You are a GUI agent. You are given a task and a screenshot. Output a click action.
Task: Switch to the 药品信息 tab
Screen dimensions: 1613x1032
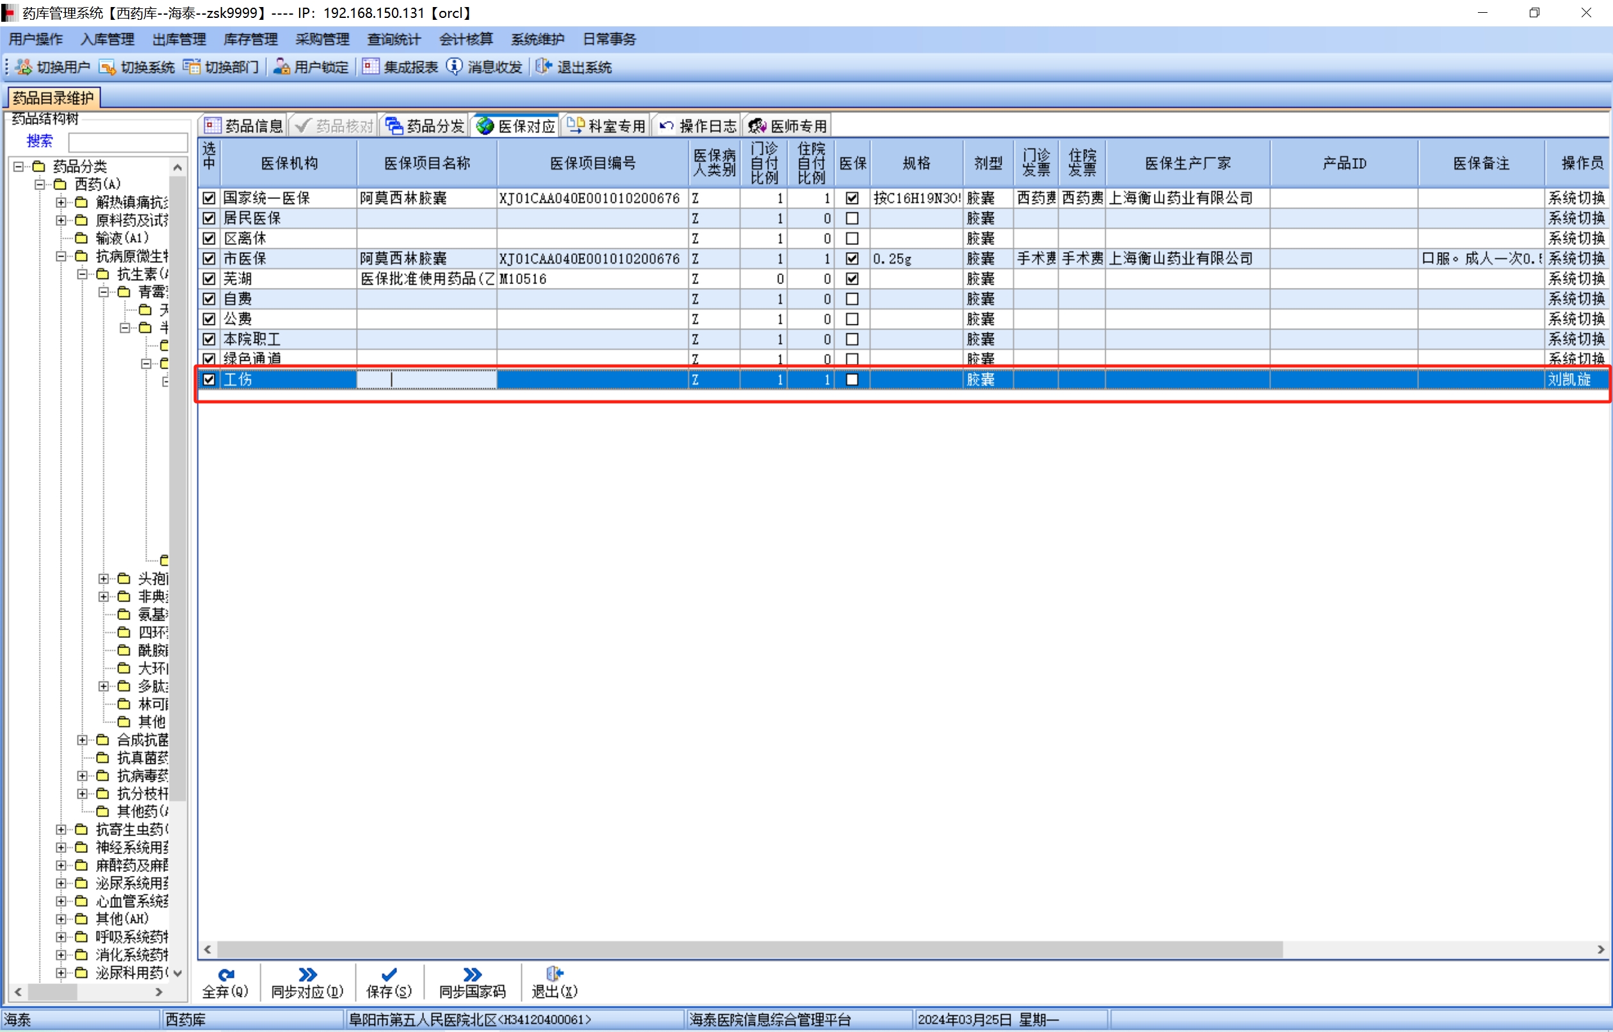click(x=243, y=126)
